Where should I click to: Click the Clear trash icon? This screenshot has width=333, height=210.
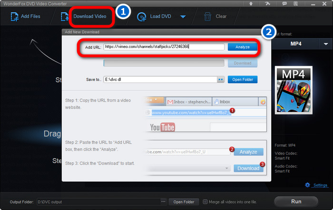coord(207,17)
